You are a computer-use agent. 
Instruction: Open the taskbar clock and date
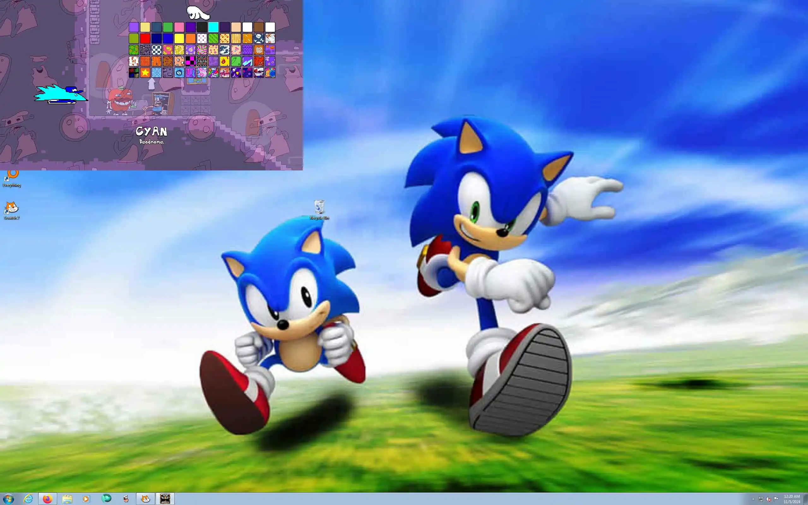(792, 499)
